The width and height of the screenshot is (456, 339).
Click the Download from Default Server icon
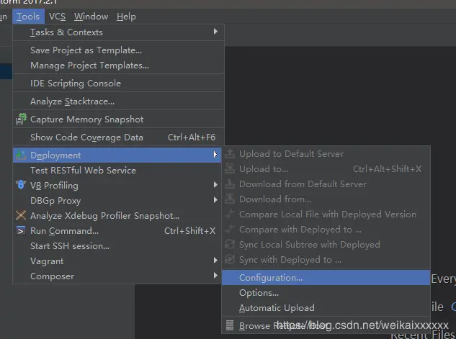point(231,184)
